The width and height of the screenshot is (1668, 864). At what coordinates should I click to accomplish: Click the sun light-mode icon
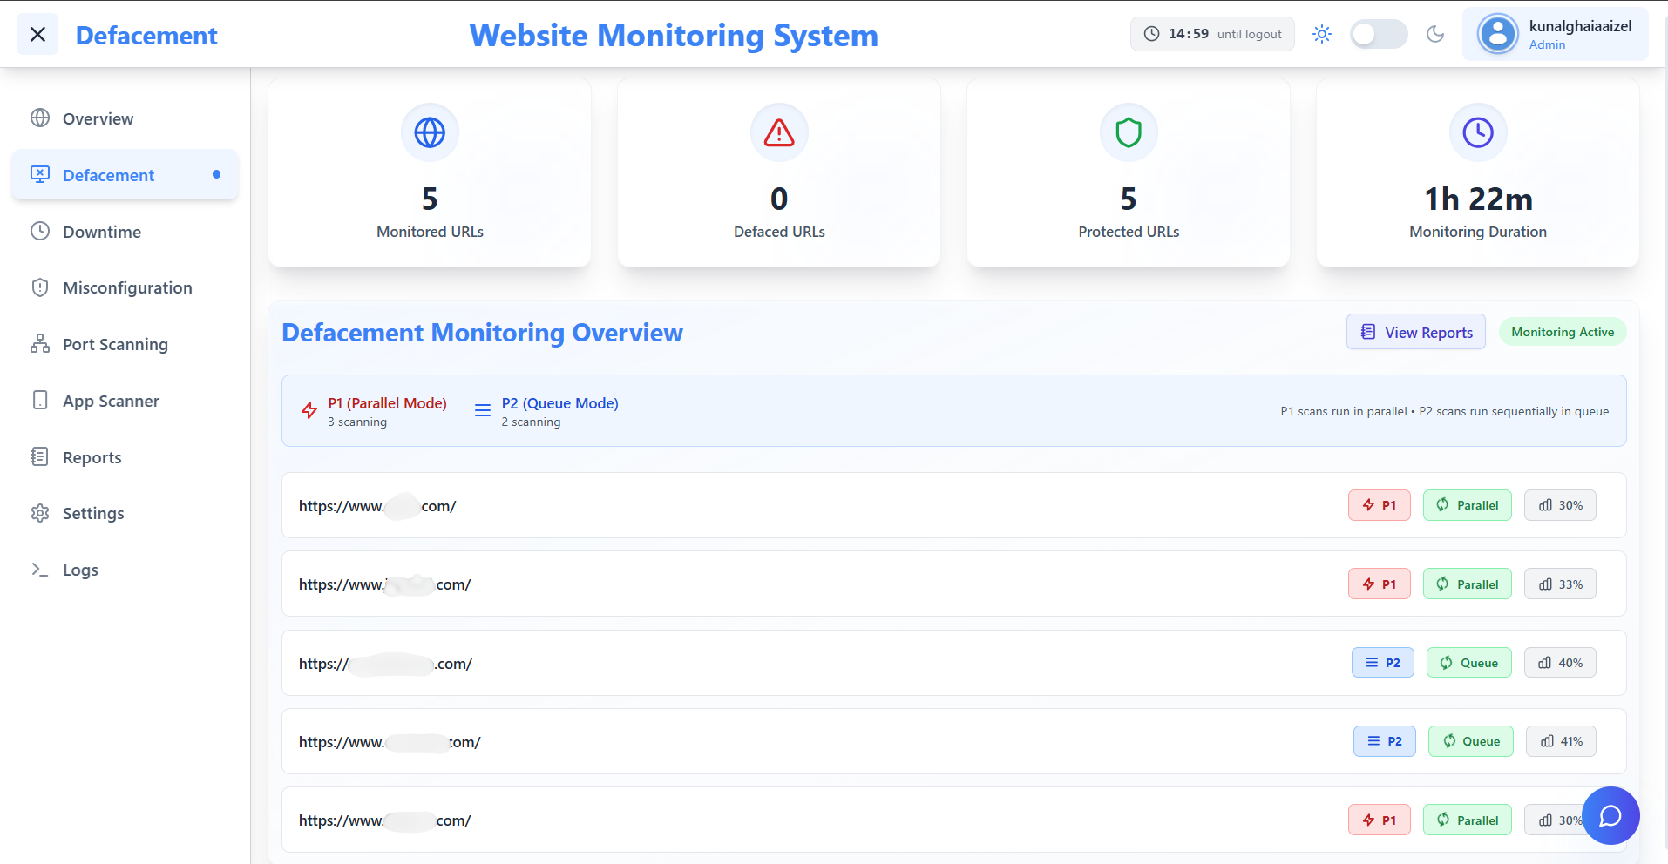(x=1322, y=34)
